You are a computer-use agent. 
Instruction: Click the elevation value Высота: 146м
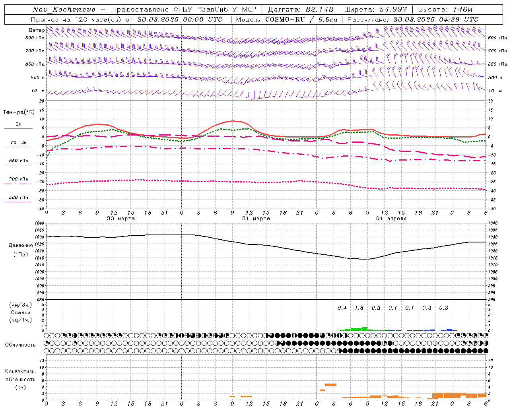coord(445,10)
